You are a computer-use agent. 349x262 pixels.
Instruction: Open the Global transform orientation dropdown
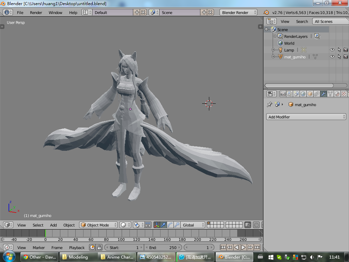pyautogui.click(x=193, y=225)
